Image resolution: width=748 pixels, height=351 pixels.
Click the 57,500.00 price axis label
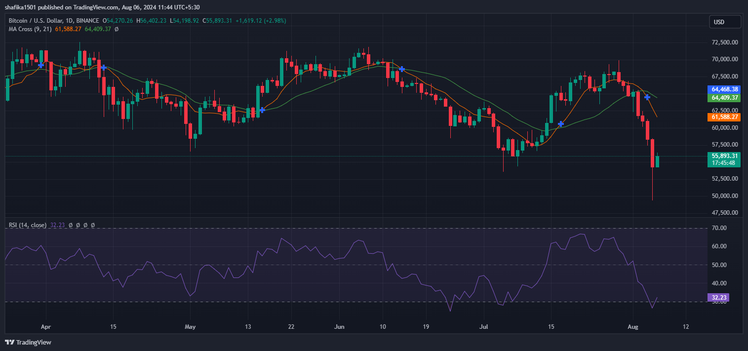[724, 145]
